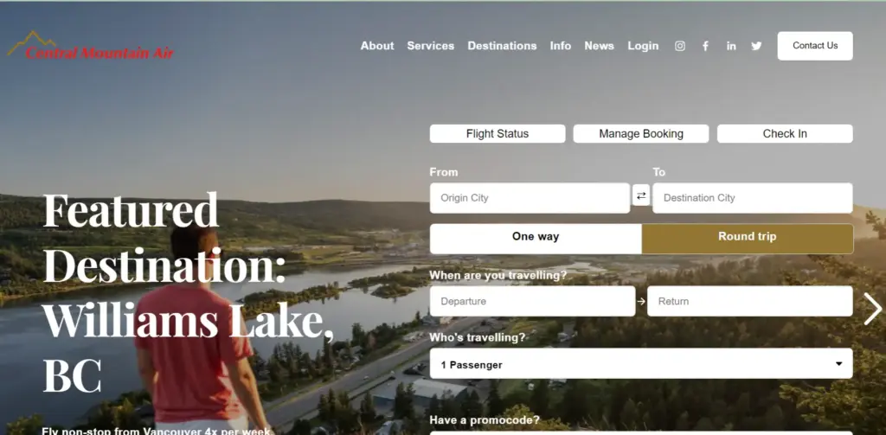Image resolution: width=886 pixels, height=435 pixels.
Task: Click the passenger dropdown arrow
Action: [x=839, y=364]
